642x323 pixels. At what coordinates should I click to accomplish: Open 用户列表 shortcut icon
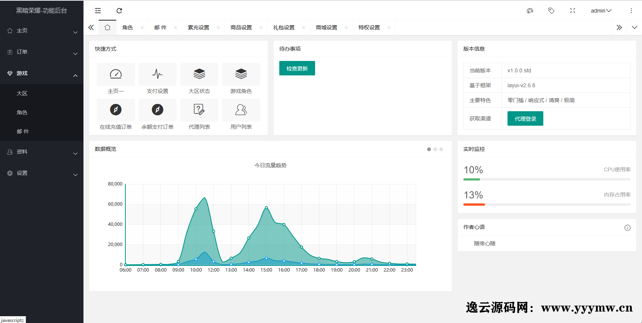pos(241,110)
